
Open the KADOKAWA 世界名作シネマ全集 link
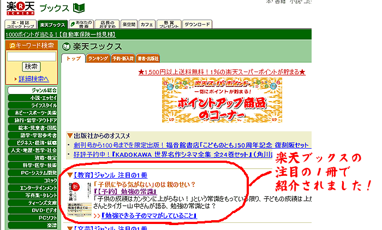(x=173, y=155)
